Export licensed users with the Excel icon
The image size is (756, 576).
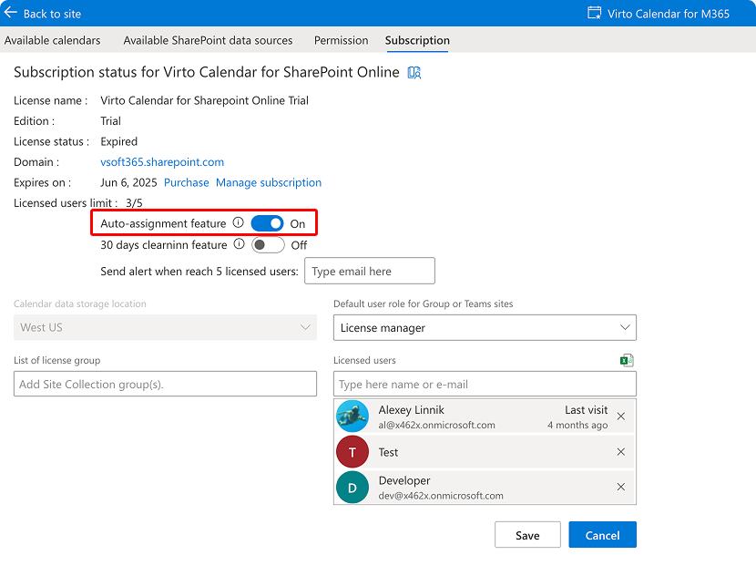tap(627, 361)
